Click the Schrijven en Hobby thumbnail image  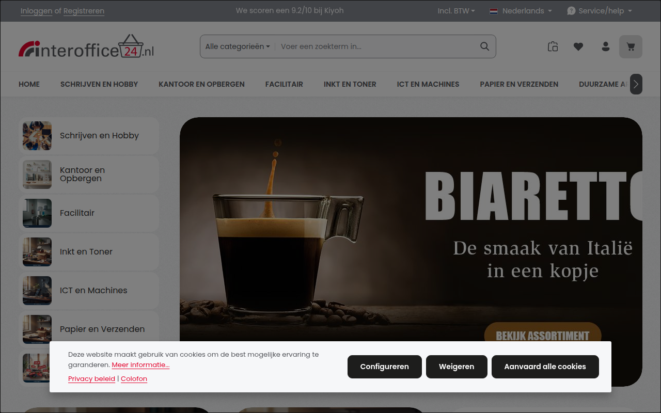(x=37, y=136)
